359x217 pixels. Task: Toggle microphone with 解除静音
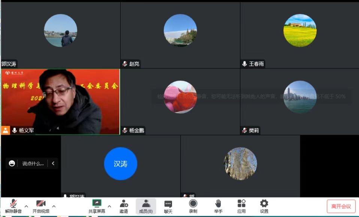point(13,204)
